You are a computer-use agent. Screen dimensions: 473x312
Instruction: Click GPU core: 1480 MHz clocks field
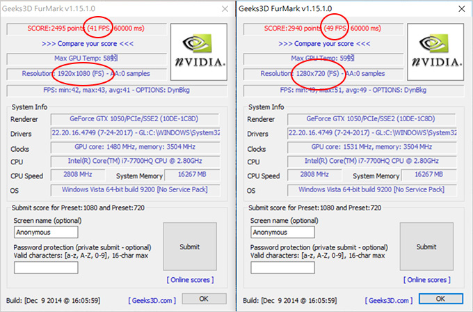(135, 147)
